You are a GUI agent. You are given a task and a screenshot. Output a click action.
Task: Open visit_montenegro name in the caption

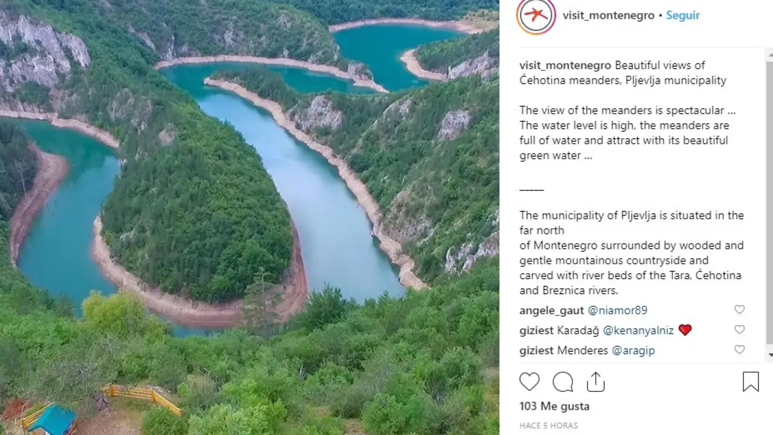pyautogui.click(x=565, y=65)
